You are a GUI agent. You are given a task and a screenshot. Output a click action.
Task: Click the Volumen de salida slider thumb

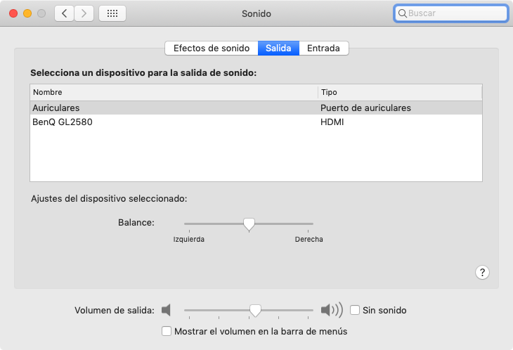(255, 311)
